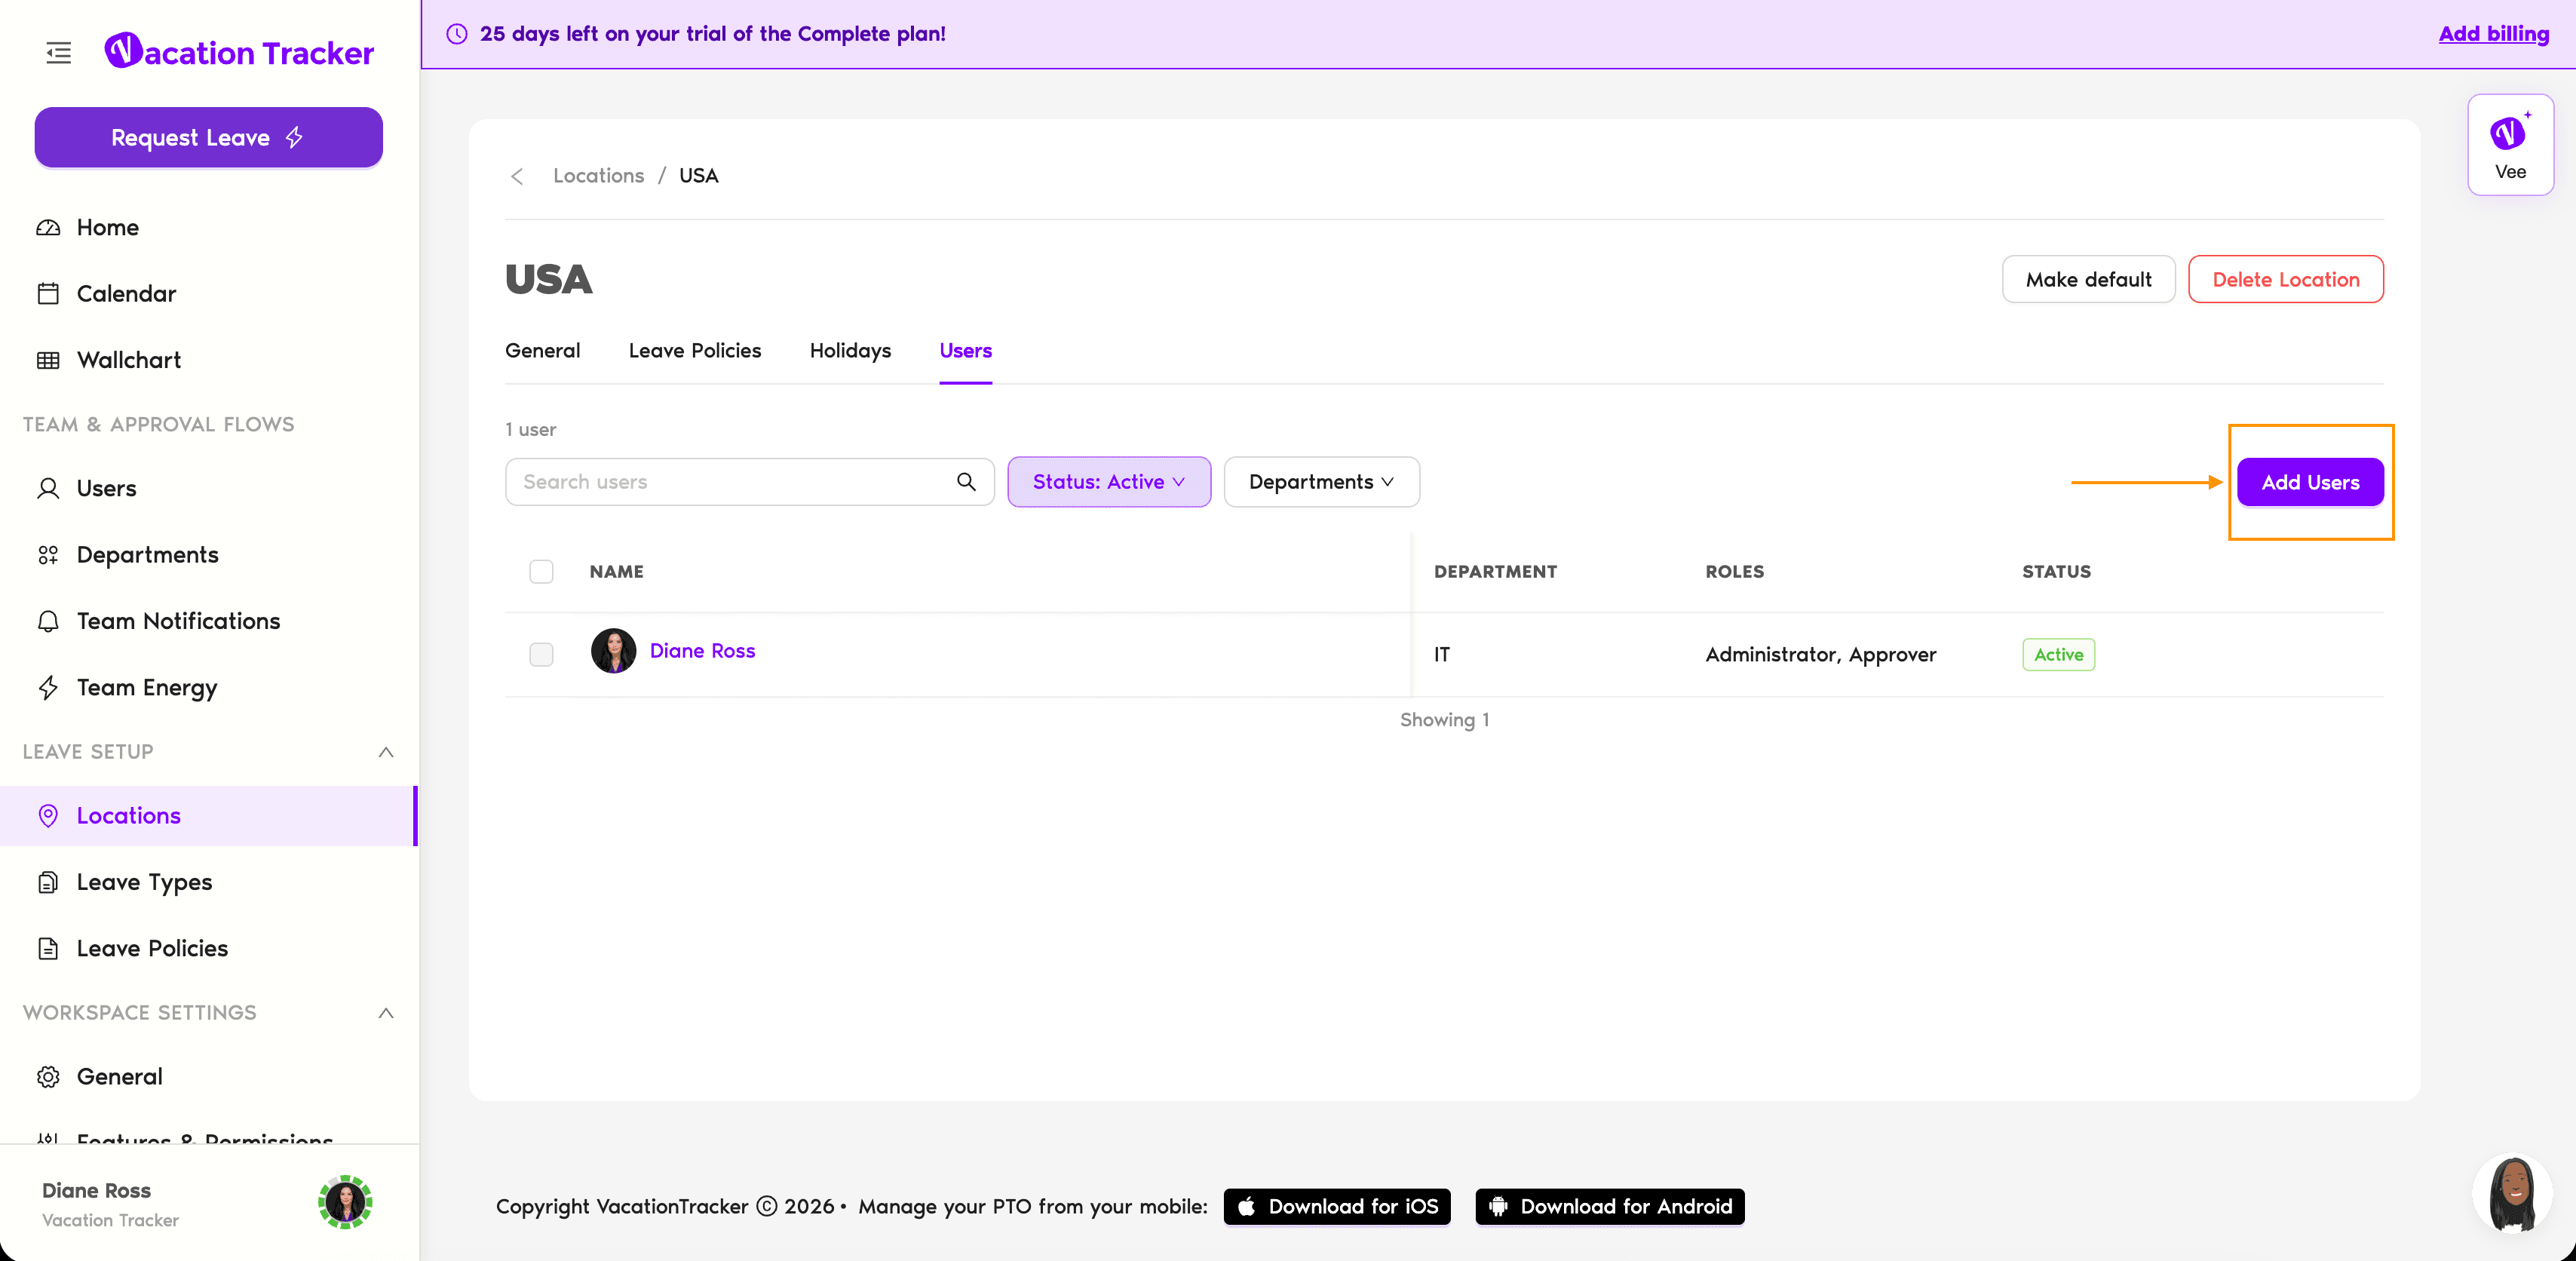Collapse the sidebar with the menu icon
This screenshot has width=2576, height=1261.
click(x=59, y=53)
